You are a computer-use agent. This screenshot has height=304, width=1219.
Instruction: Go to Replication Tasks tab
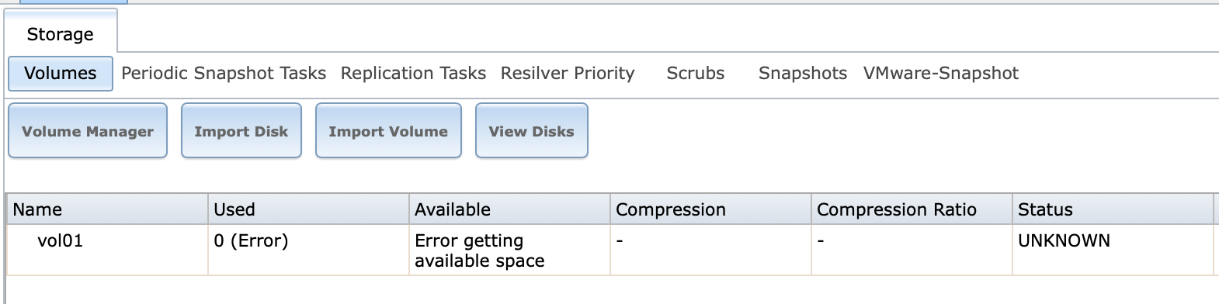413,73
